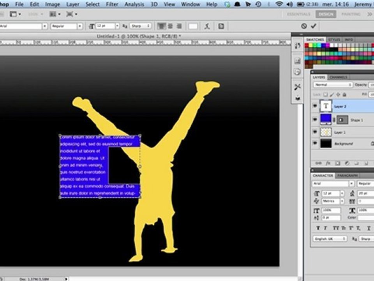The width and height of the screenshot is (374, 281).
Task: Open the Layer menu
Action: [x=73, y=4]
